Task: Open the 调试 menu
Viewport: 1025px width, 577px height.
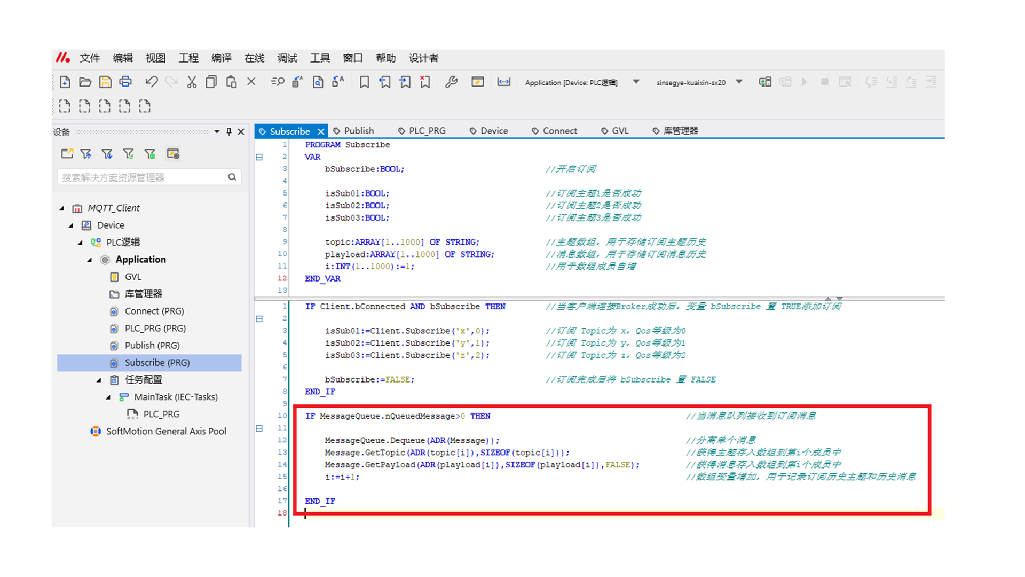Action: (x=287, y=58)
